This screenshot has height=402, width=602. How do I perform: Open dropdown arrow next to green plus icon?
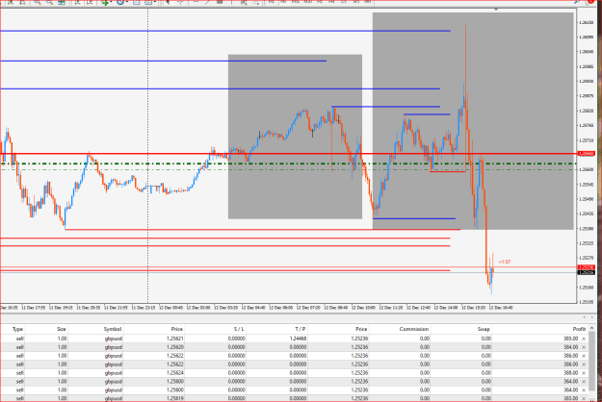click(111, 2)
